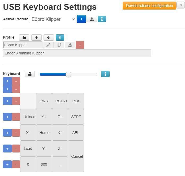Click the pencil icon to rename profile
This screenshot has width=185, height=176.
point(48,45)
